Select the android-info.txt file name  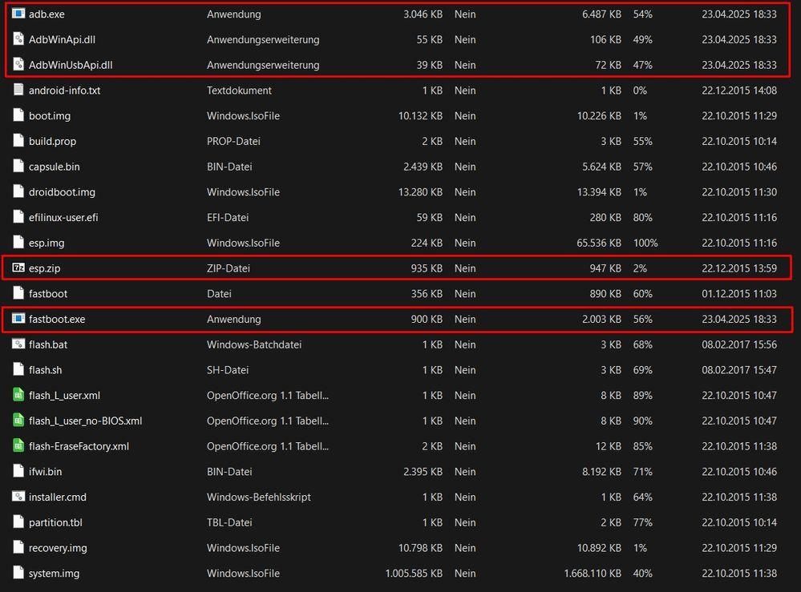(64, 91)
